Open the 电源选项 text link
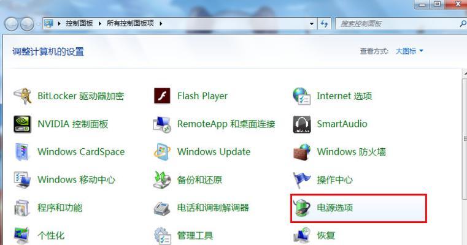The width and height of the screenshot is (467, 245). click(335, 208)
